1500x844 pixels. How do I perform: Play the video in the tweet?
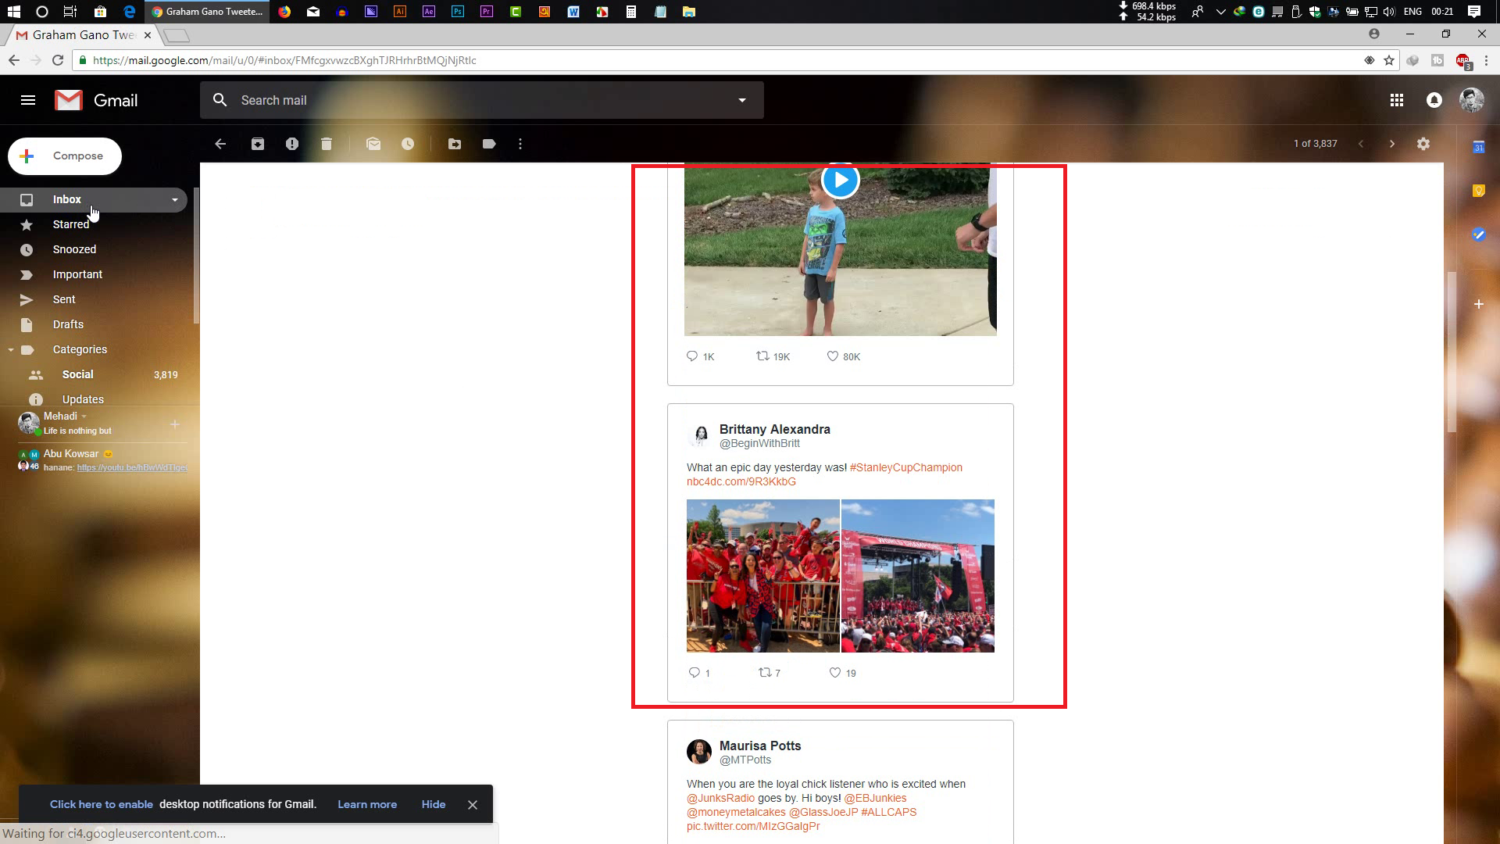[x=841, y=181]
